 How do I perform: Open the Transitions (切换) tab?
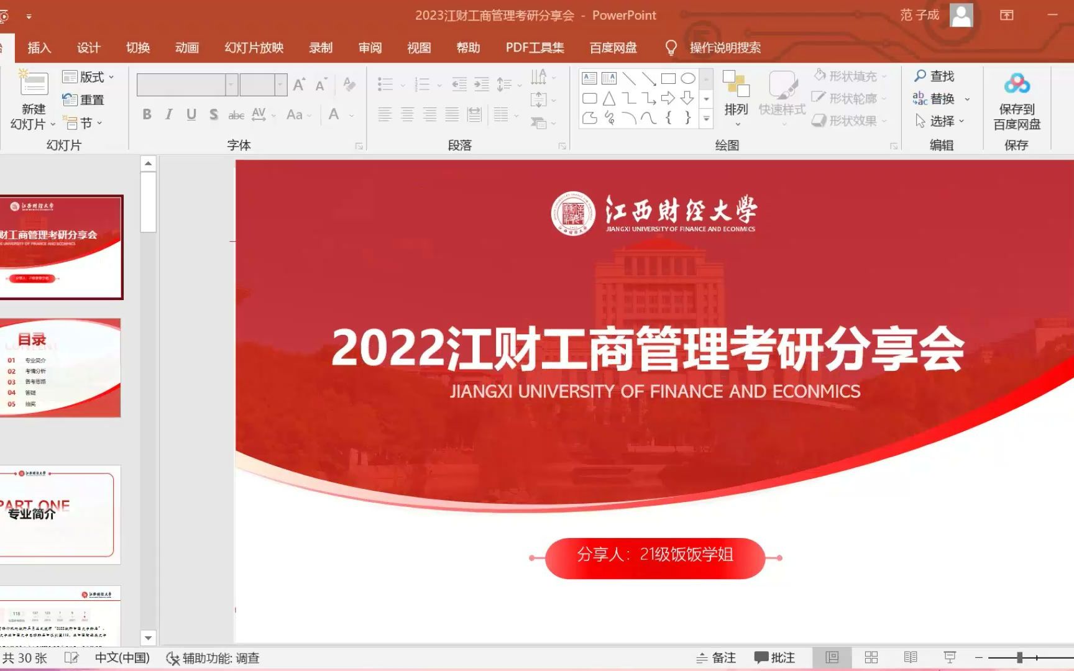click(137, 48)
